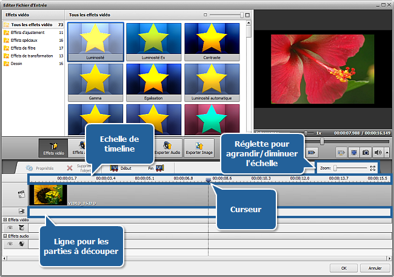394x277 pixels.
Task: Collapse the Effets vidéo timeline section
Action: tap(5, 219)
